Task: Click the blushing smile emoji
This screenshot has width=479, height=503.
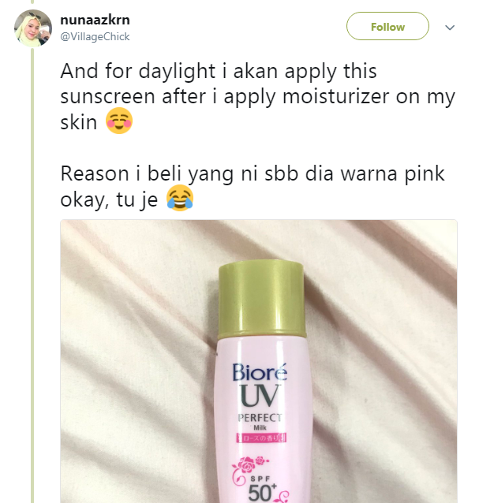Action: pyautogui.click(x=119, y=121)
